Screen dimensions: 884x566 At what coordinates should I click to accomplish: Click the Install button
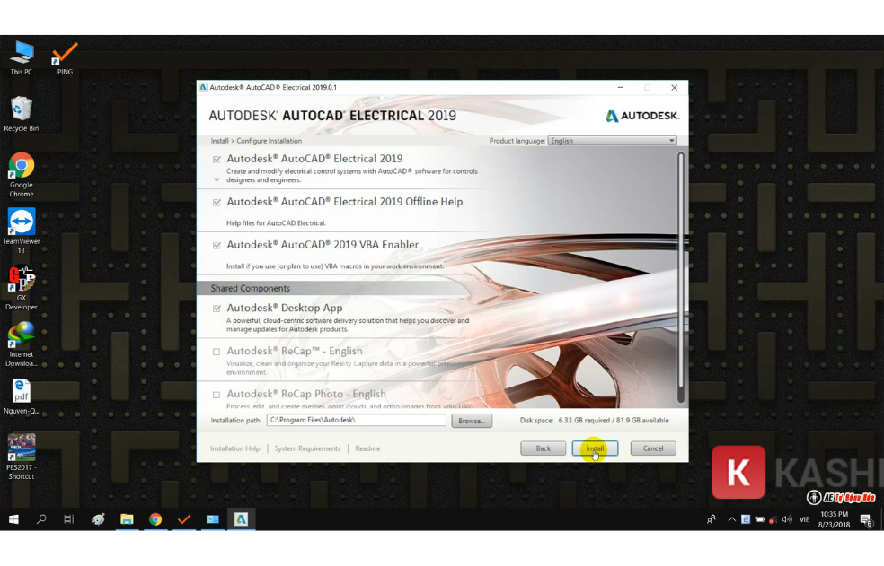pos(595,448)
